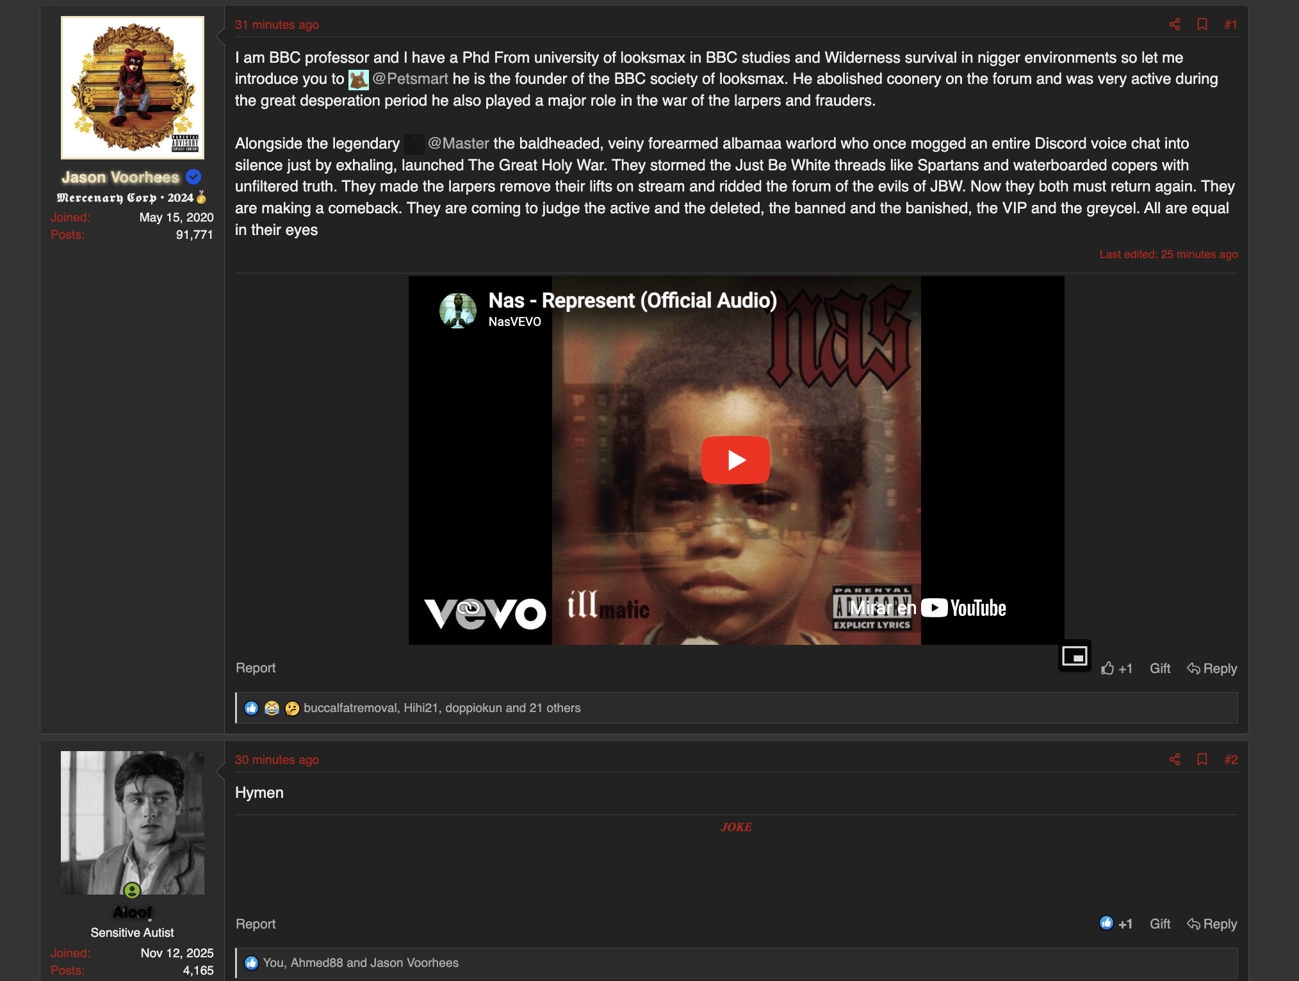Image resolution: width=1299 pixels, height=981 pixels.
Task: Reply to post #1
Action: (x=1212, y=669)
